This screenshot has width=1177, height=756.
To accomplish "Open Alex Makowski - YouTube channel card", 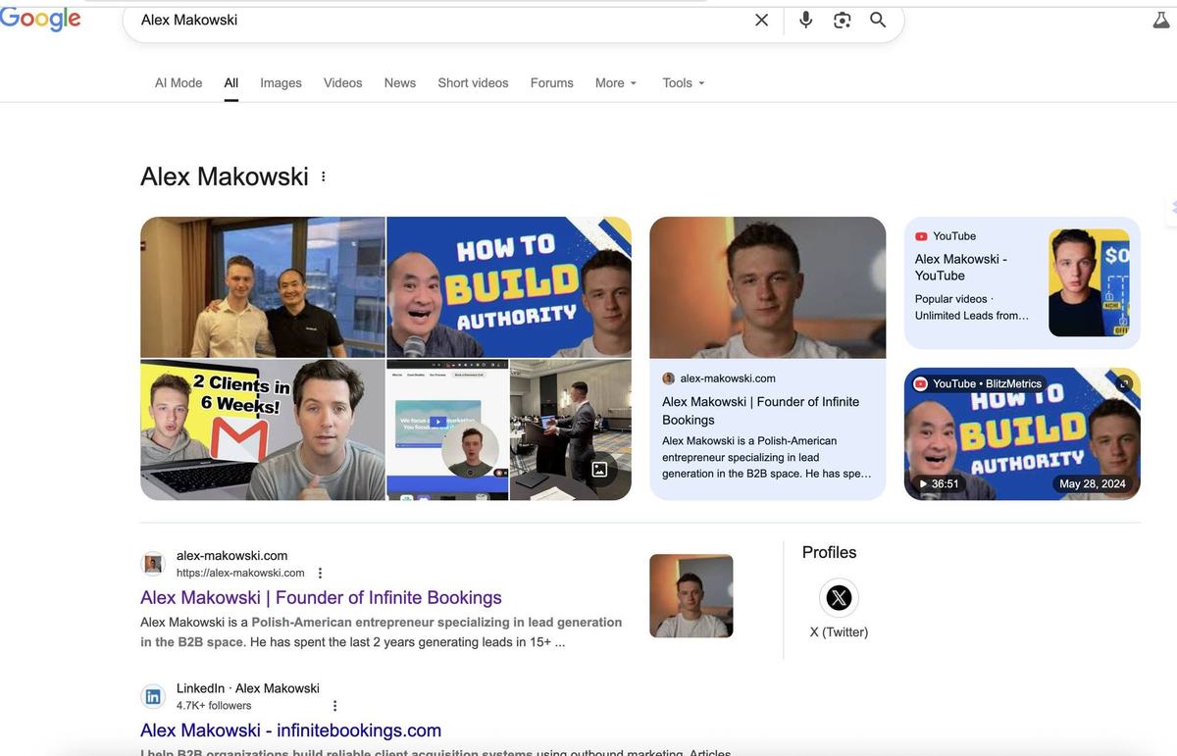I will click(1022, 283).
